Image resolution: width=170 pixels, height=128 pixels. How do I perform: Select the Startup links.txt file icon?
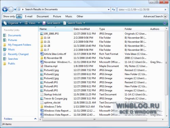point(42,95)
